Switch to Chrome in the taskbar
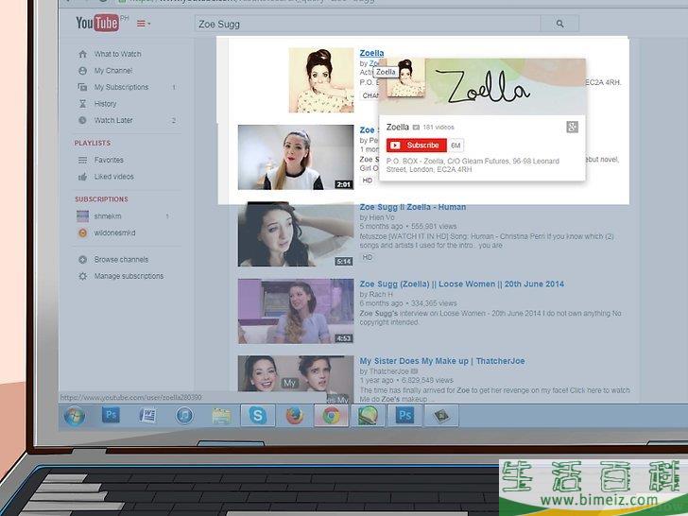The height and width of the screenshot is (516, 688). 332,416
